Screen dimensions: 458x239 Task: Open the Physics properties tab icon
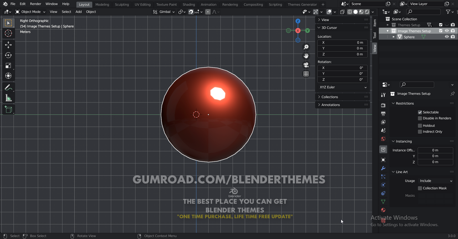pyautogui.click(x=383, y=185)
